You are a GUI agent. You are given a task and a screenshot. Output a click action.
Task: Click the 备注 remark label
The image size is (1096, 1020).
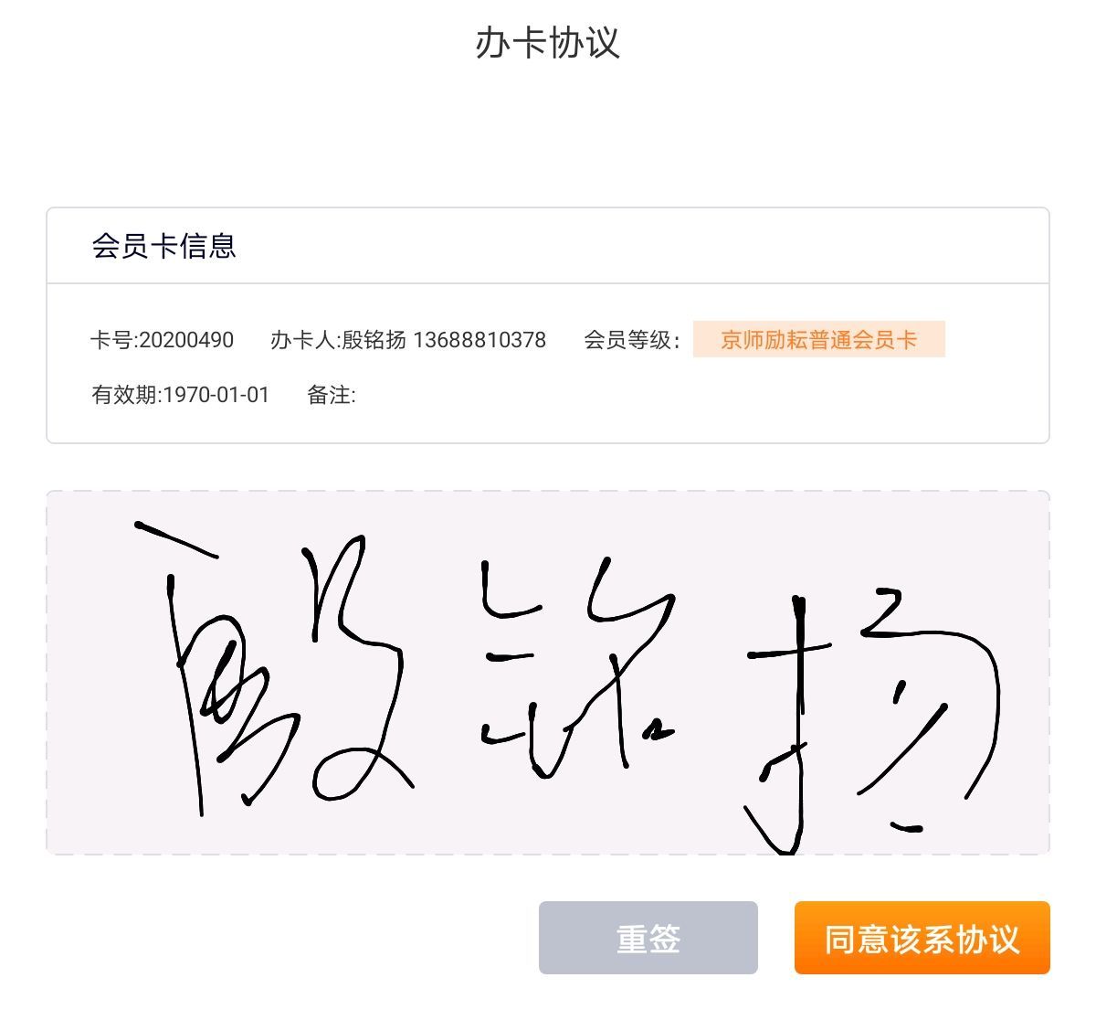click(x=331, y=395)
